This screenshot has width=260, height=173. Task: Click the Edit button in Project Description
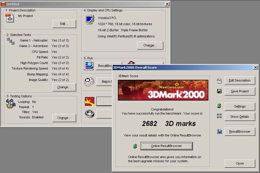64,24
